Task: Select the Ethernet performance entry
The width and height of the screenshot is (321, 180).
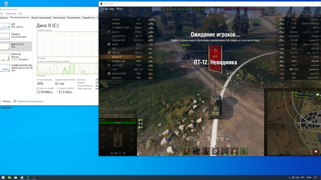Action: [16, 55]
